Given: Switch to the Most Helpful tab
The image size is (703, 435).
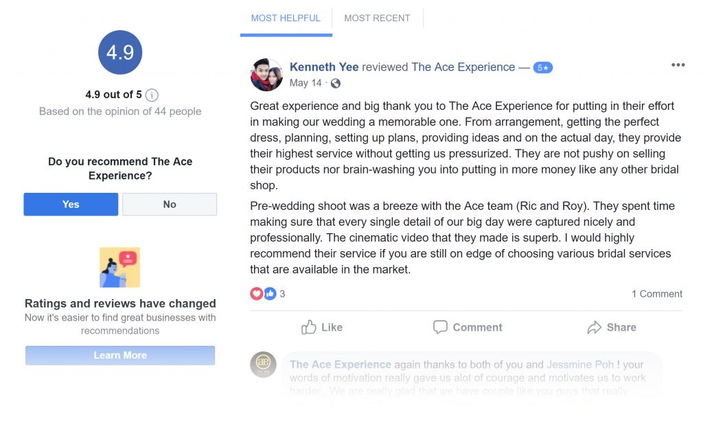Looking at the screenshot, I should [286, 19].
